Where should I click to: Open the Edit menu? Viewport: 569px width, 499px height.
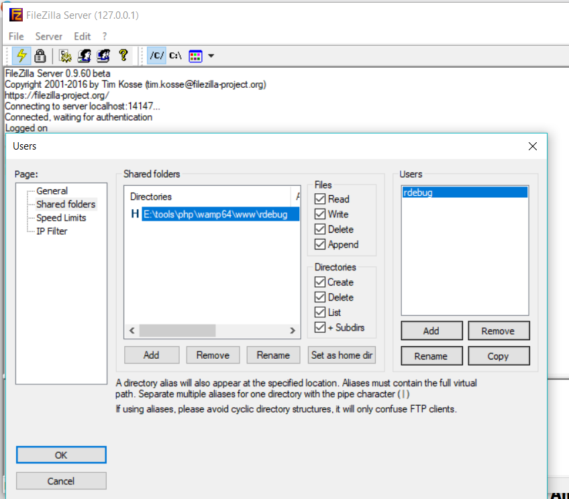[x=82, y=36]
